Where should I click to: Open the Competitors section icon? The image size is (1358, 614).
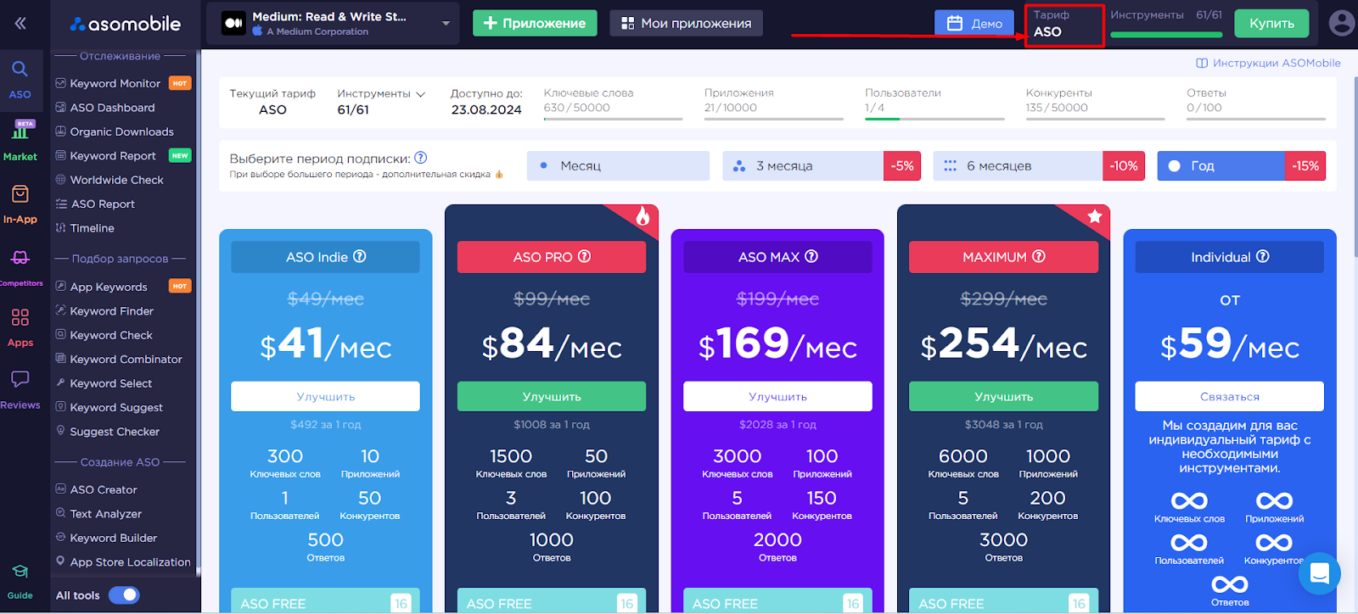click(20, 258)
